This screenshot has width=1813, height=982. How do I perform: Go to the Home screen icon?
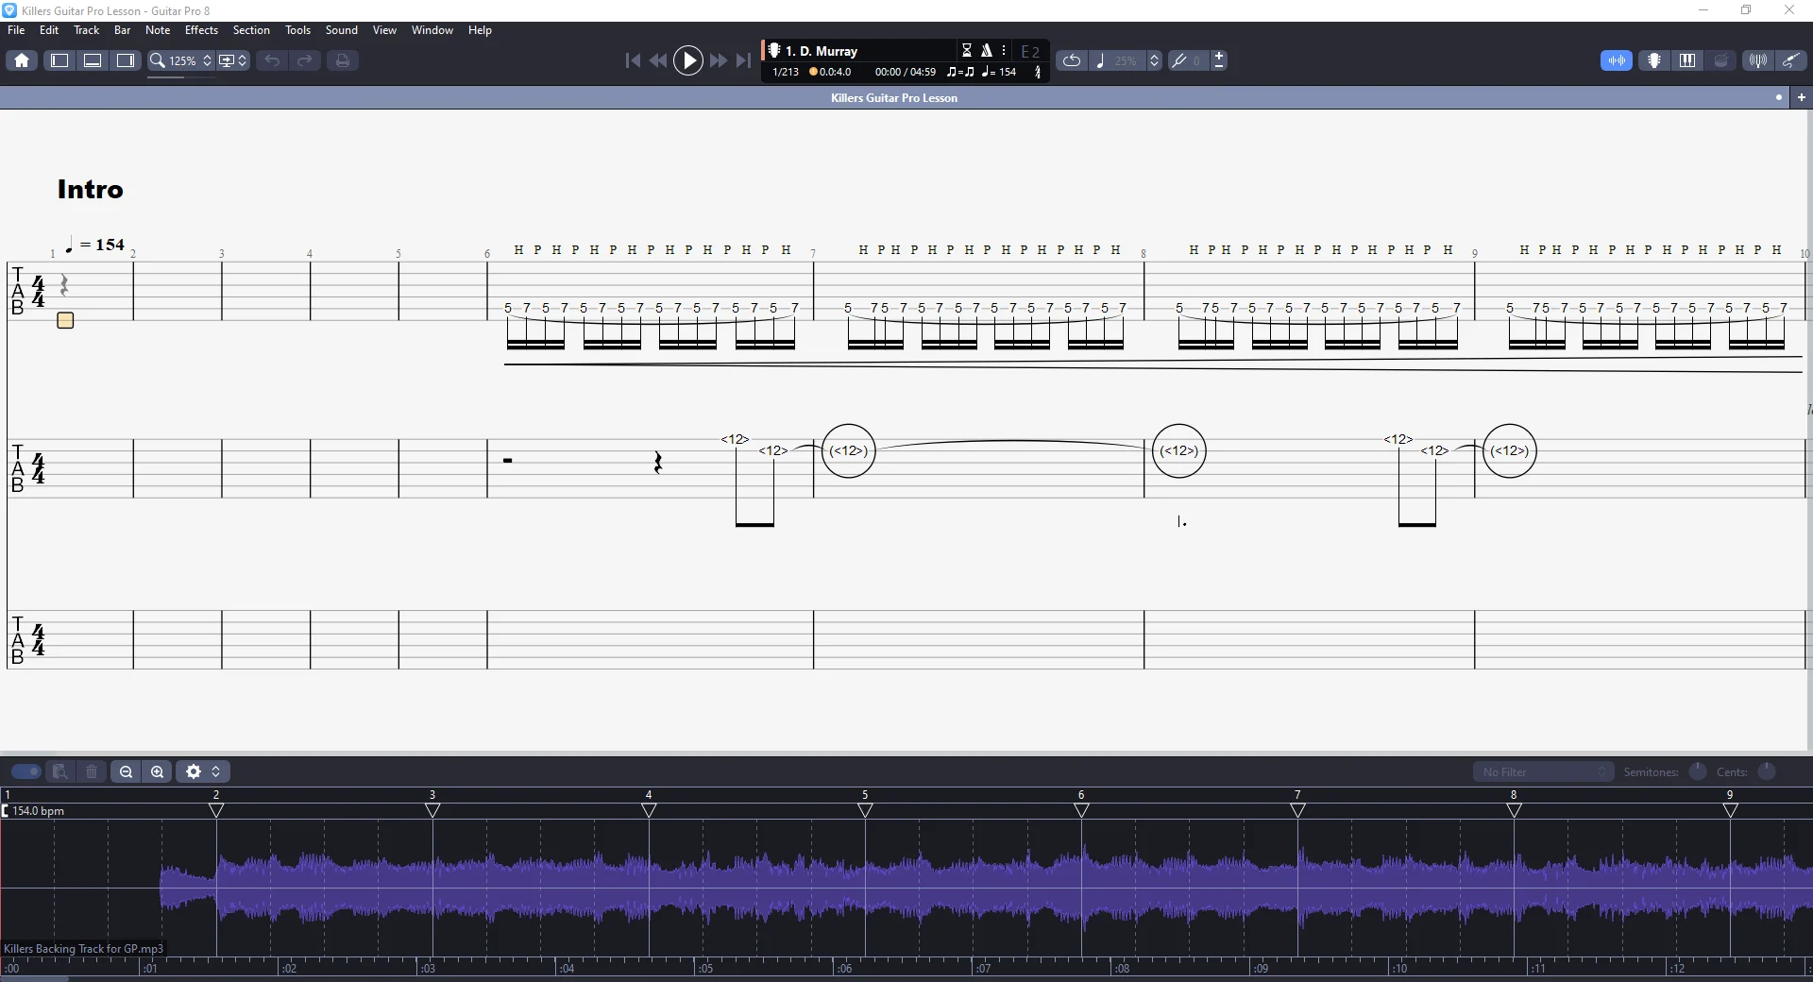pos(22,60)
